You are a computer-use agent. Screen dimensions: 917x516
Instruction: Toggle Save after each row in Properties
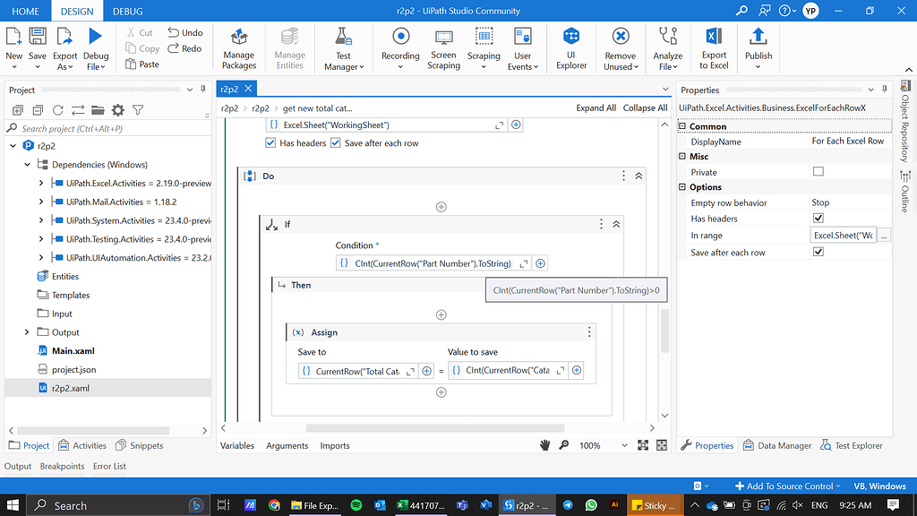click(x=818, y=252)
